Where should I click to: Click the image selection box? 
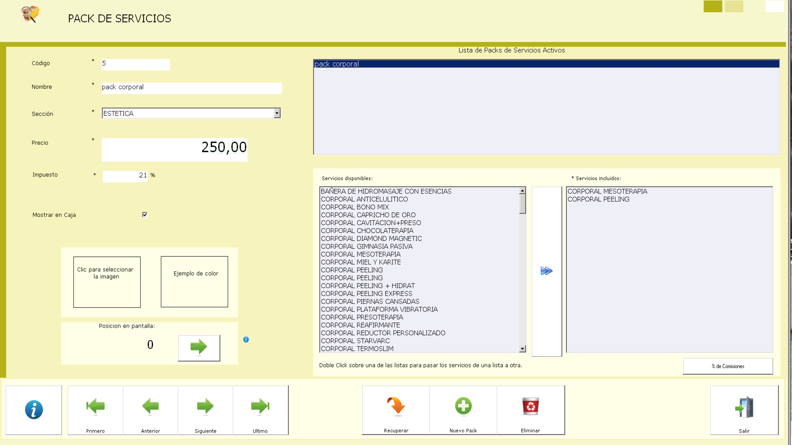[x=107, y=282]
